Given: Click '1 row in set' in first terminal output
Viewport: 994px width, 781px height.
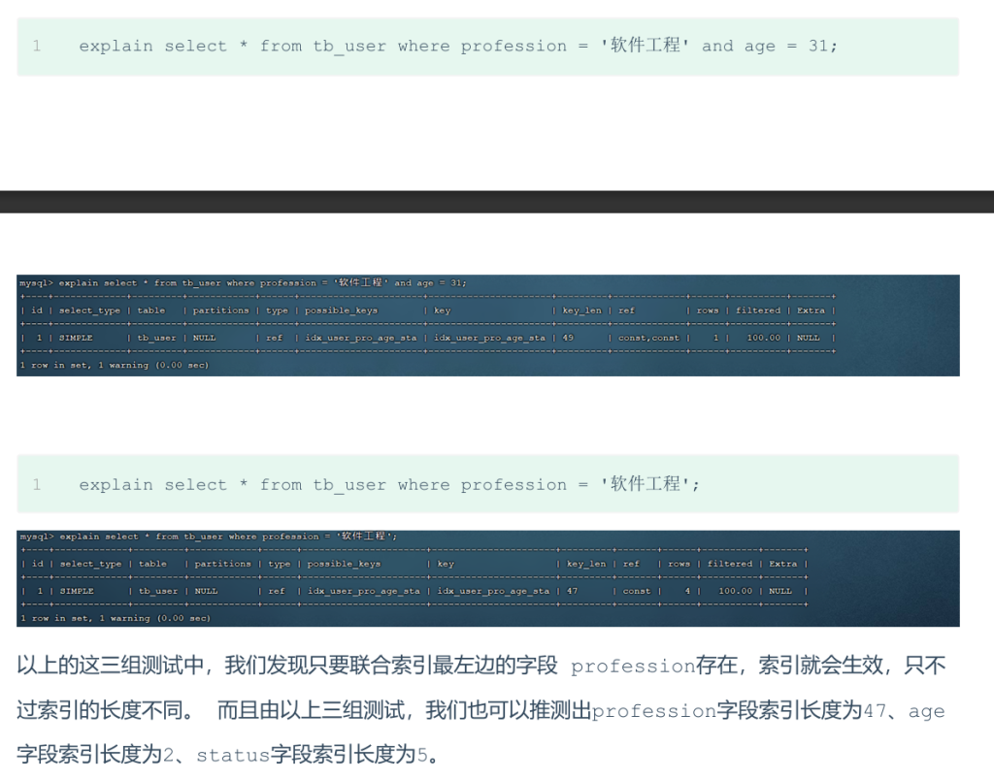Looking at the screenshot, I should click(x=59, y=366).
